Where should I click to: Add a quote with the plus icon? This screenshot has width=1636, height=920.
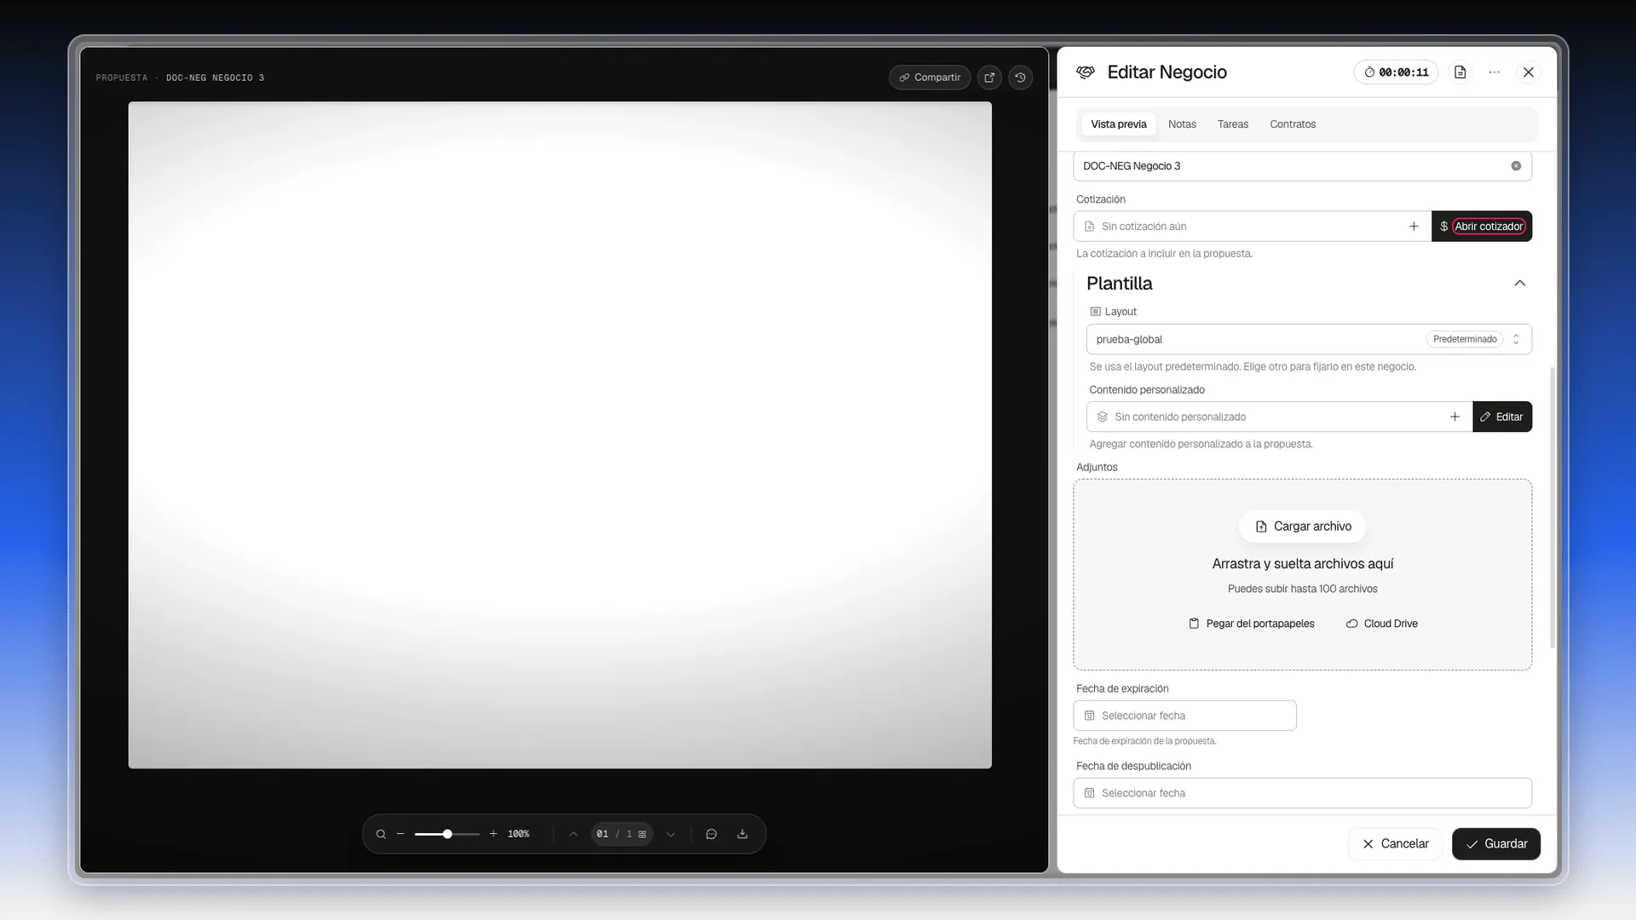(x=1414, y=227)
